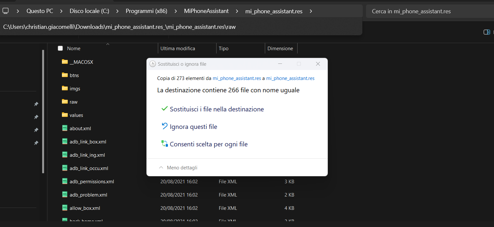Toggle the preview pane icon

tap(487, 32)
